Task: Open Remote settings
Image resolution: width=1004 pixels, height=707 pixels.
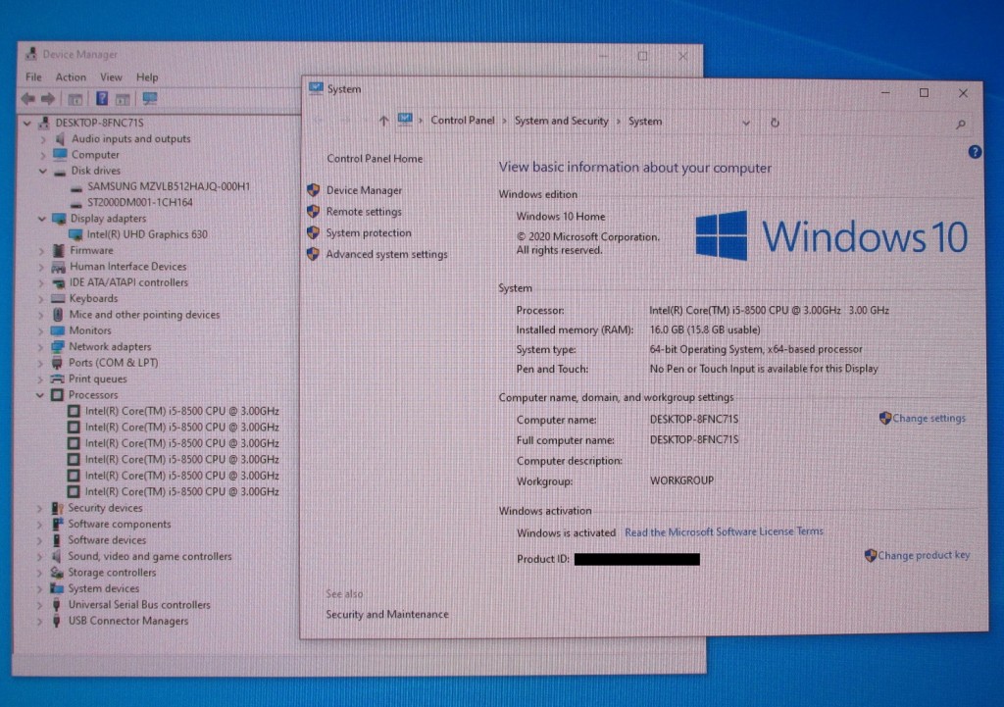Action: pyautogui.click(x=364, y=212)
